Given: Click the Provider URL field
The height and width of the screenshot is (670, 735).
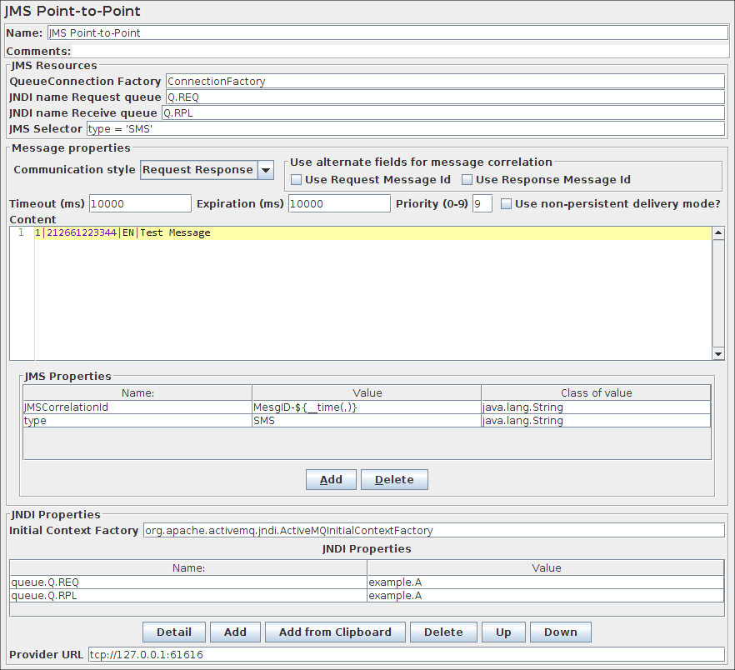Looking at the screenshot, I should [x=406, y=655].
